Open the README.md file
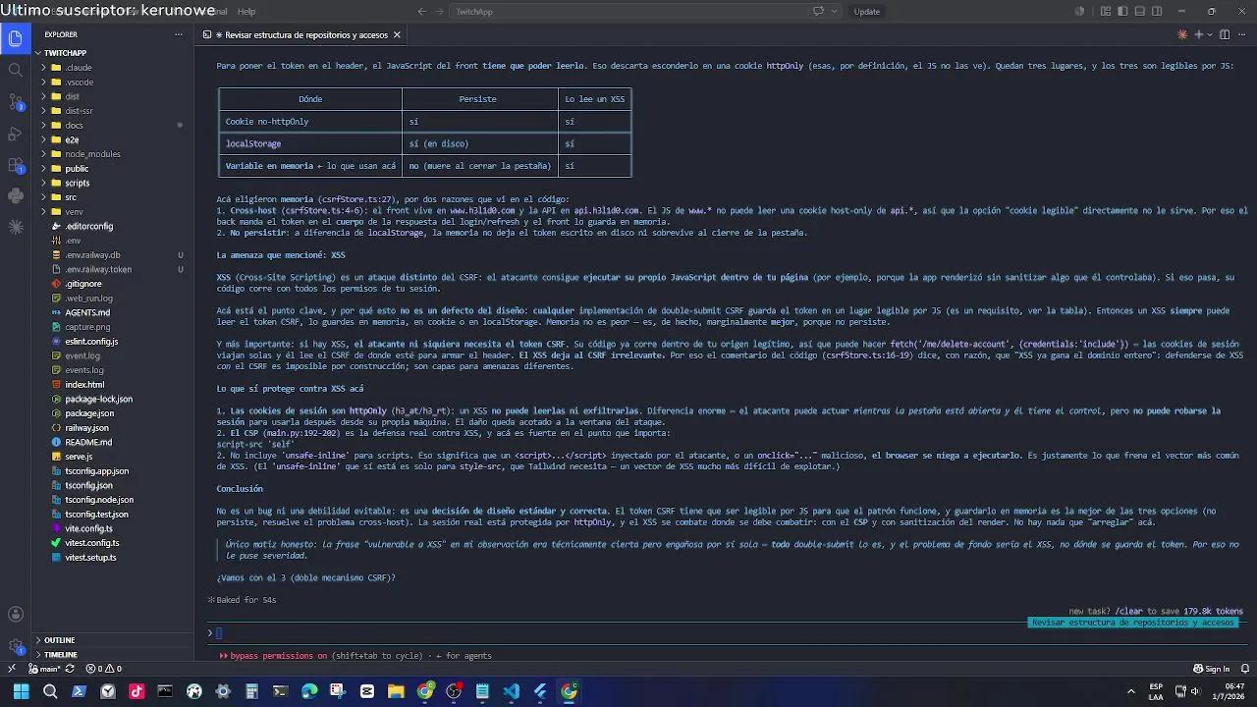Screen dimensions: 1257x707 [88, 442]
